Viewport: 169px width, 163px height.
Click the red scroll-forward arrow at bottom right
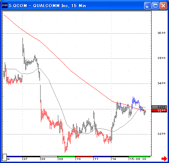(x=164, y=158)
